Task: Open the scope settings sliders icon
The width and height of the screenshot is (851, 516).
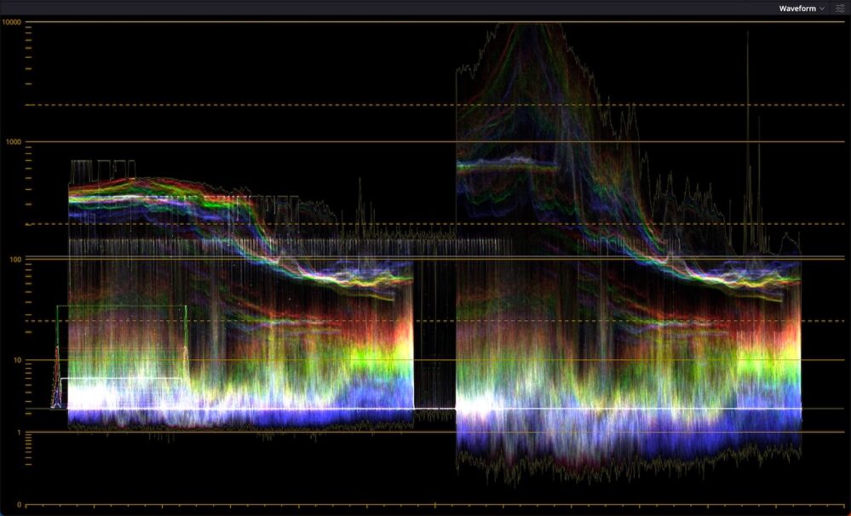Action: pyautogui.click(x=840, y=9)
